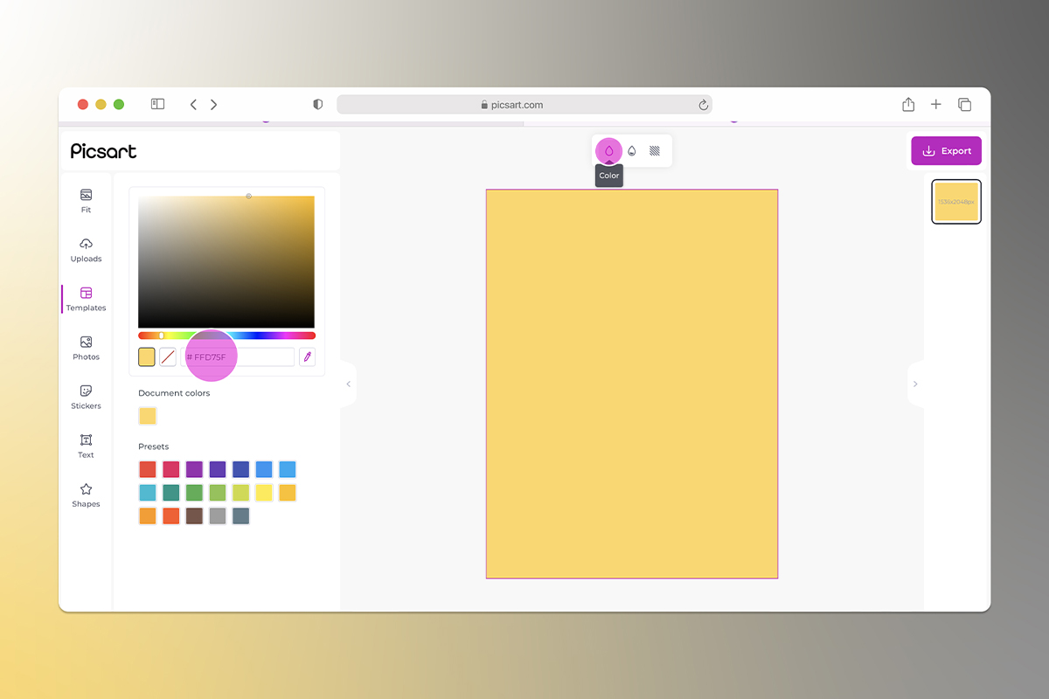Click the Presets heading
The height and width of the screenshot is (699, 1049).
coord(154,446)
